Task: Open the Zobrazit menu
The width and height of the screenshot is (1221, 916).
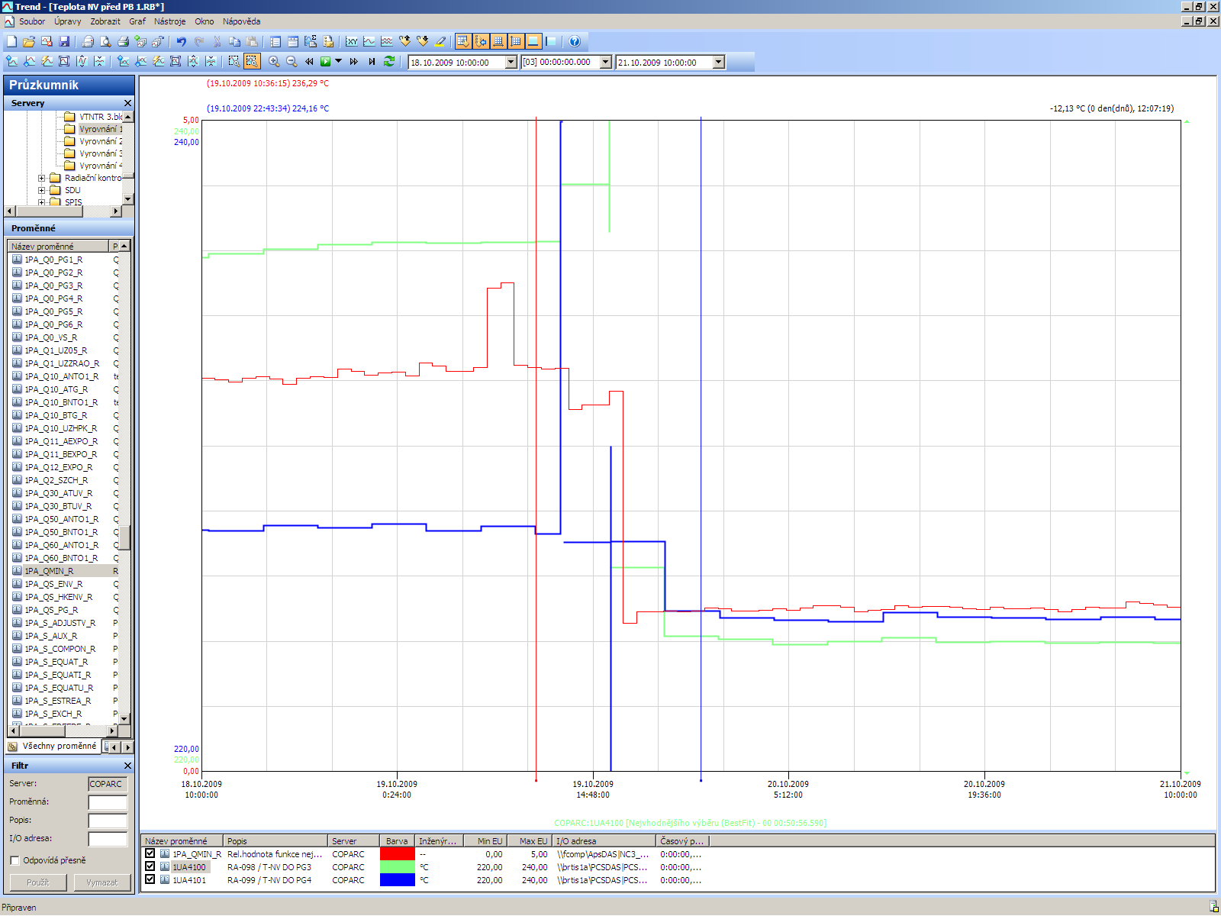Action: coord(105,21)
